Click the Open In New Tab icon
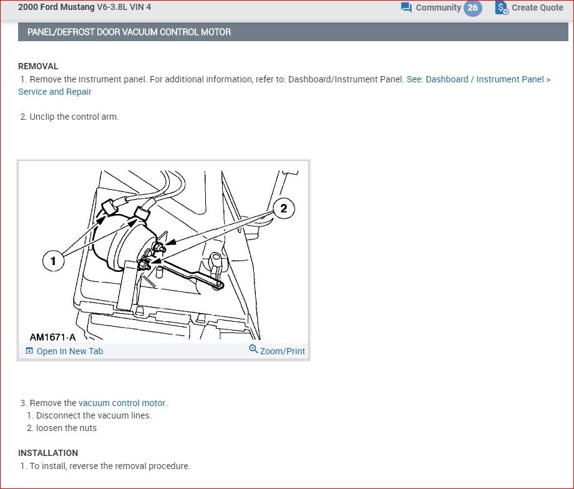 [x=29, y=351]
